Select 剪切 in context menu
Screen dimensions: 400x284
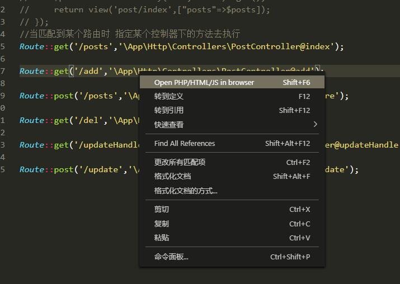[x=232, y=209]
